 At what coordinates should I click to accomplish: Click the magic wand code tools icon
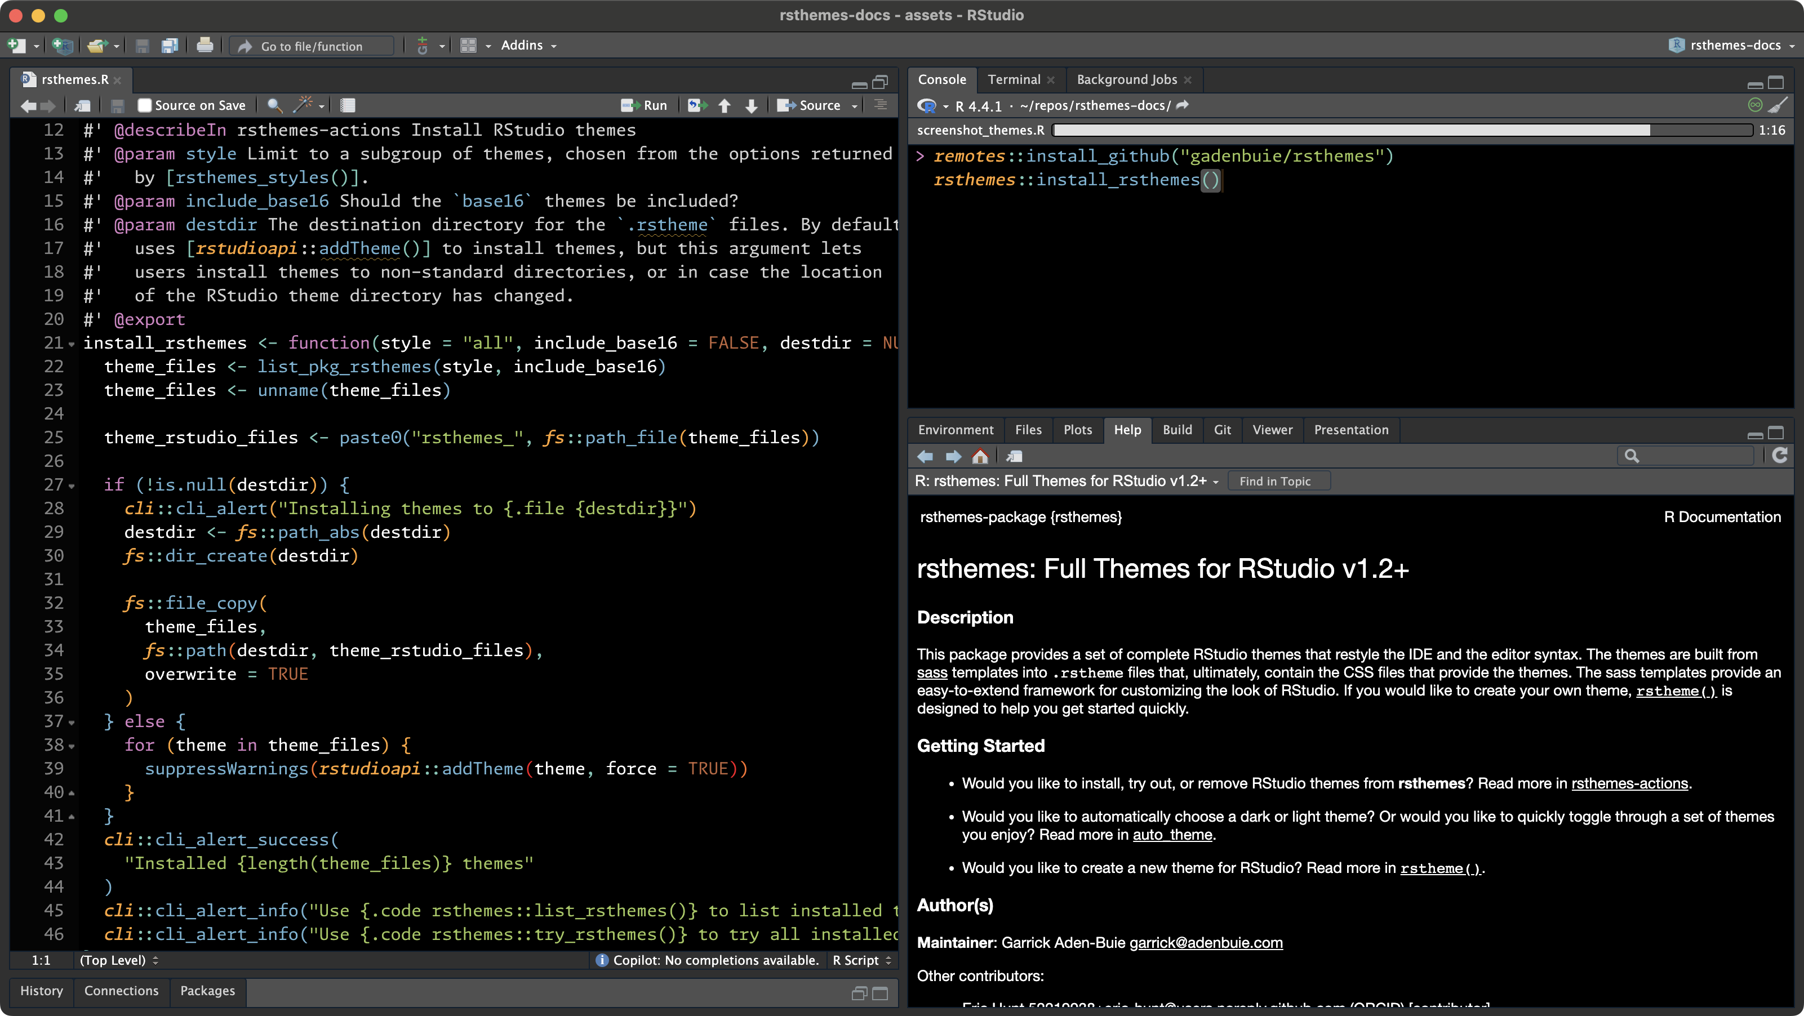tap(303, 105)
